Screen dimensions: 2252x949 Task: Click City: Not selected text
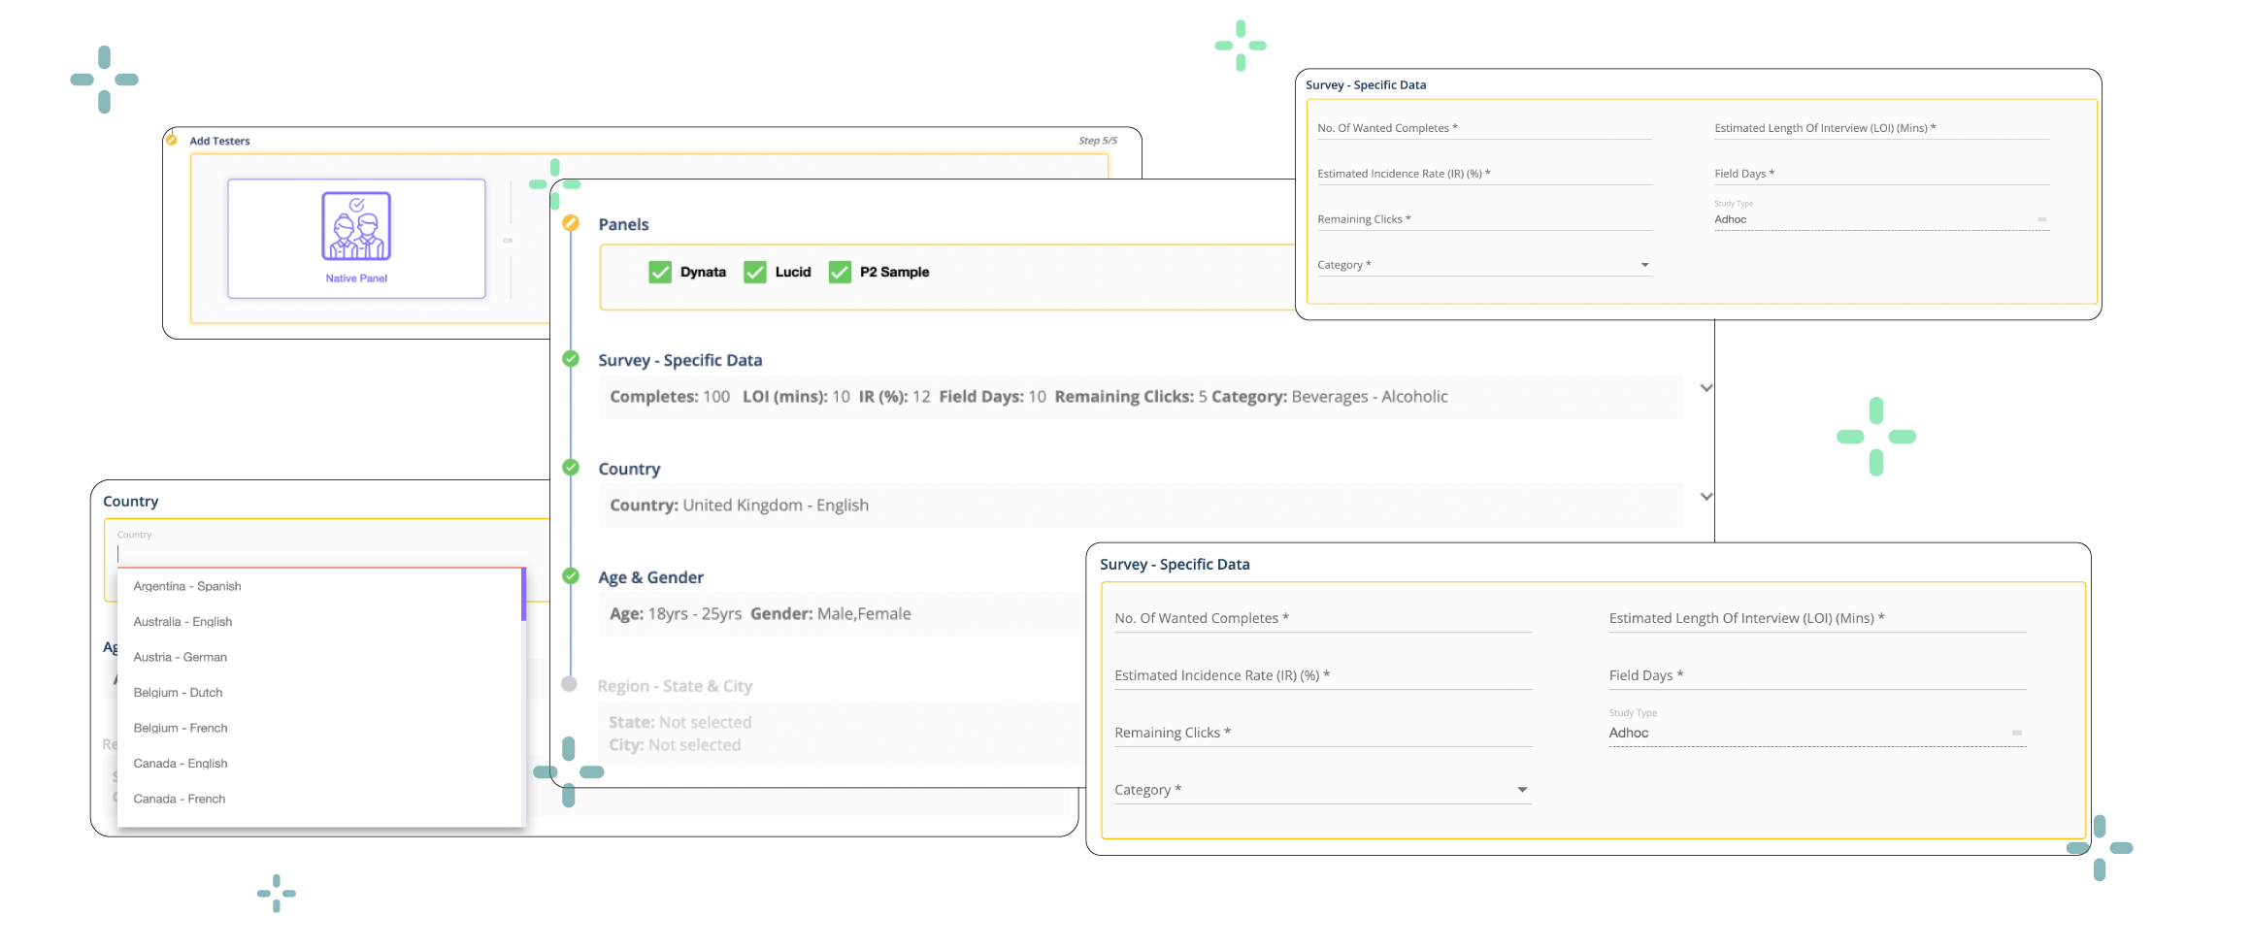pyautogui.click(x=675, y=745)
